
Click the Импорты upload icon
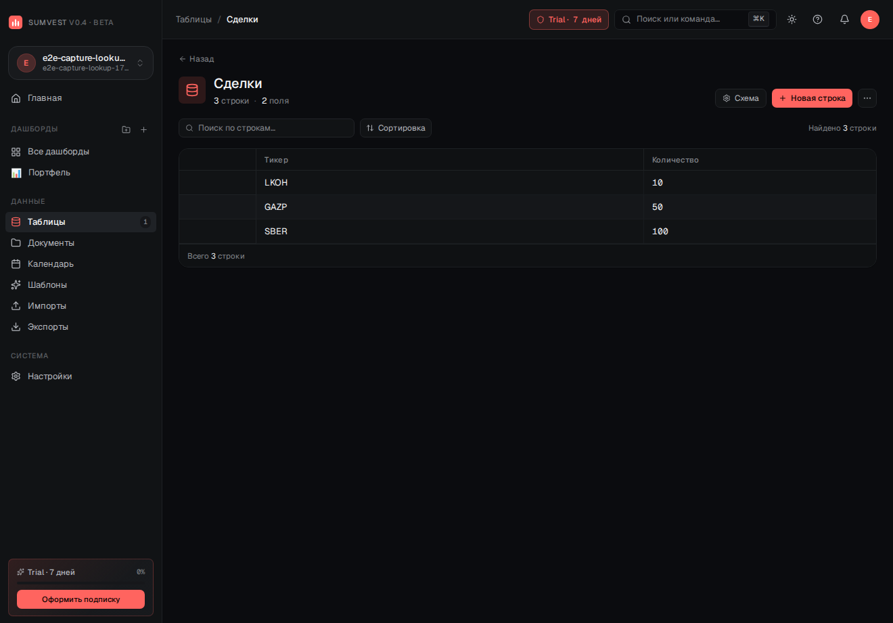pos(16,306)
